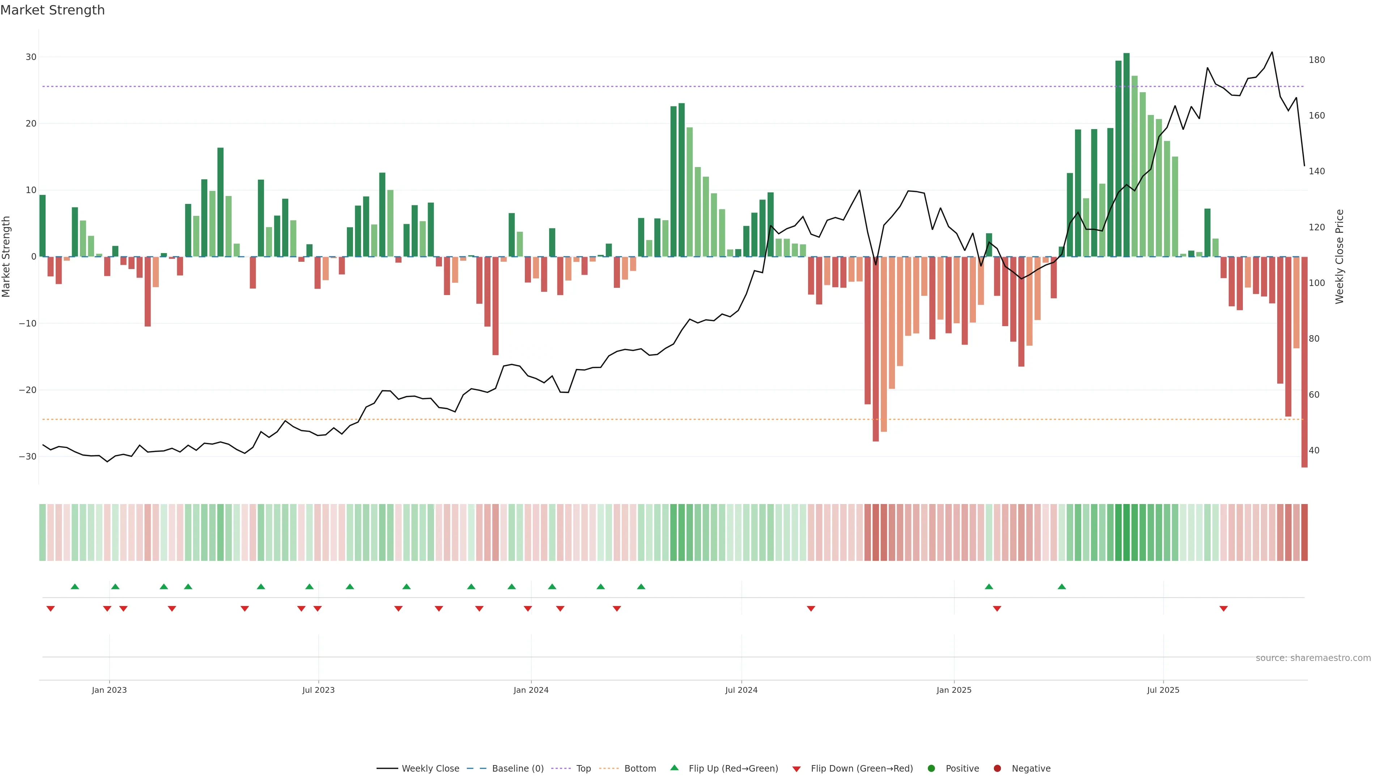Click the Jan 2023 x-axis label

click(109, 690)
